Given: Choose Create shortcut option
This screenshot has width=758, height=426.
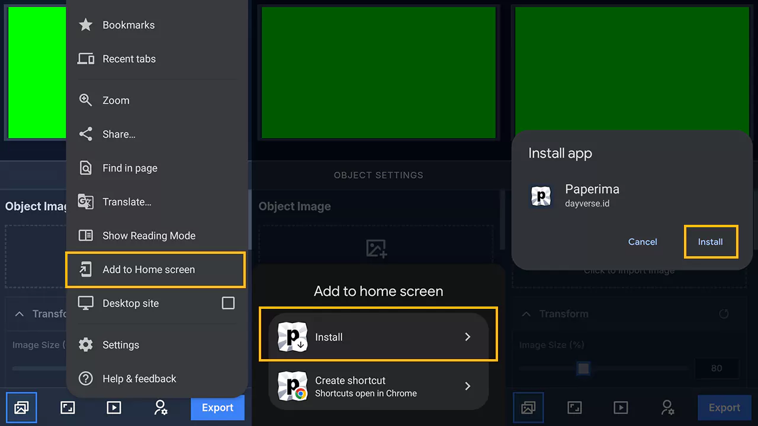Looking at the screenshot, I should [378, 386].
